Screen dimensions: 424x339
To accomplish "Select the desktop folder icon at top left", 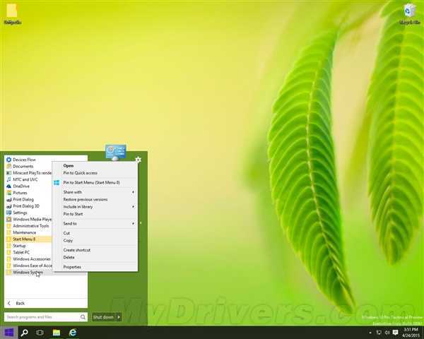I will click(x=12, y=14).
